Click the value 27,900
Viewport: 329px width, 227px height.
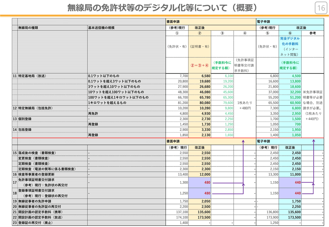click(x=183, y=86)
